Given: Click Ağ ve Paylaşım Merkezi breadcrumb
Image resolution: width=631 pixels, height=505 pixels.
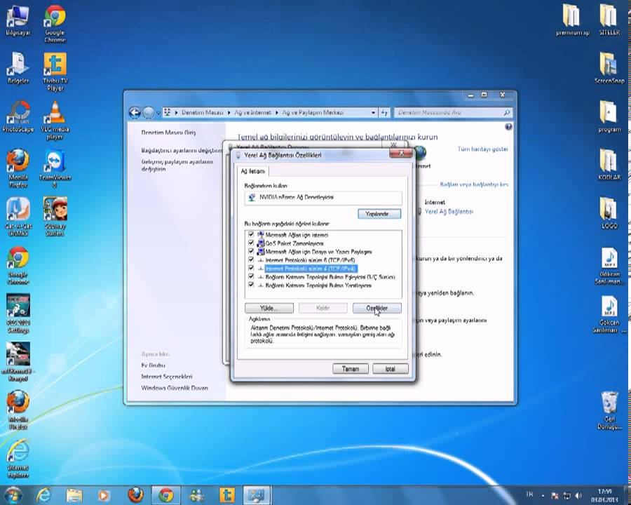Looking at the screenshot, I should point(313,112).
